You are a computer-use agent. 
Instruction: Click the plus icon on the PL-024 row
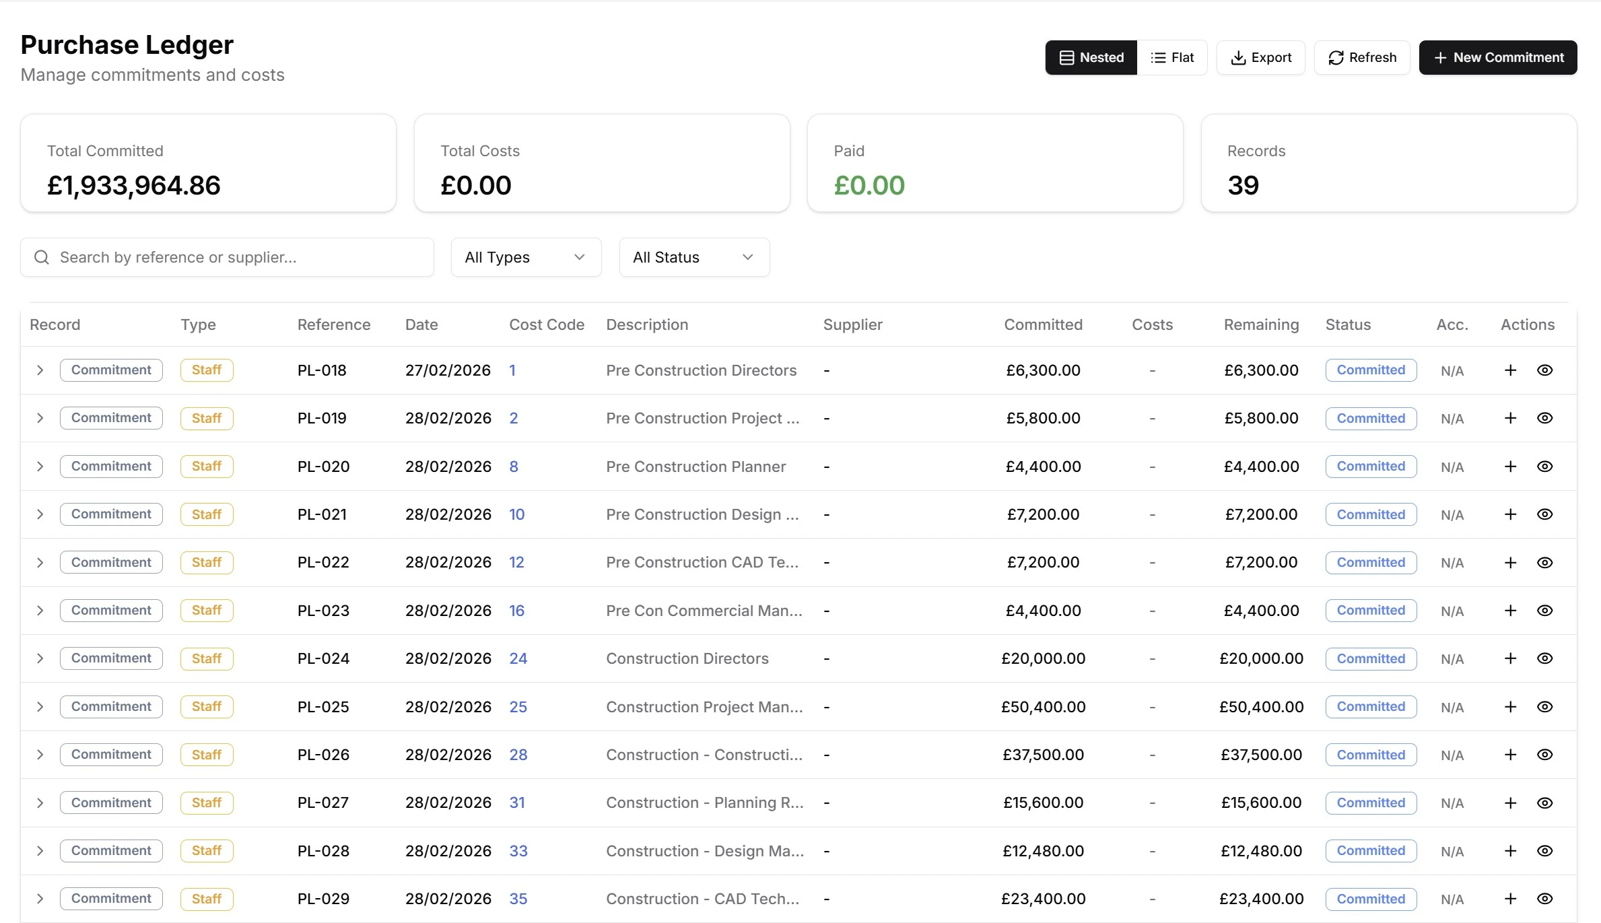pyautogui.click(x=1510, y=658)
